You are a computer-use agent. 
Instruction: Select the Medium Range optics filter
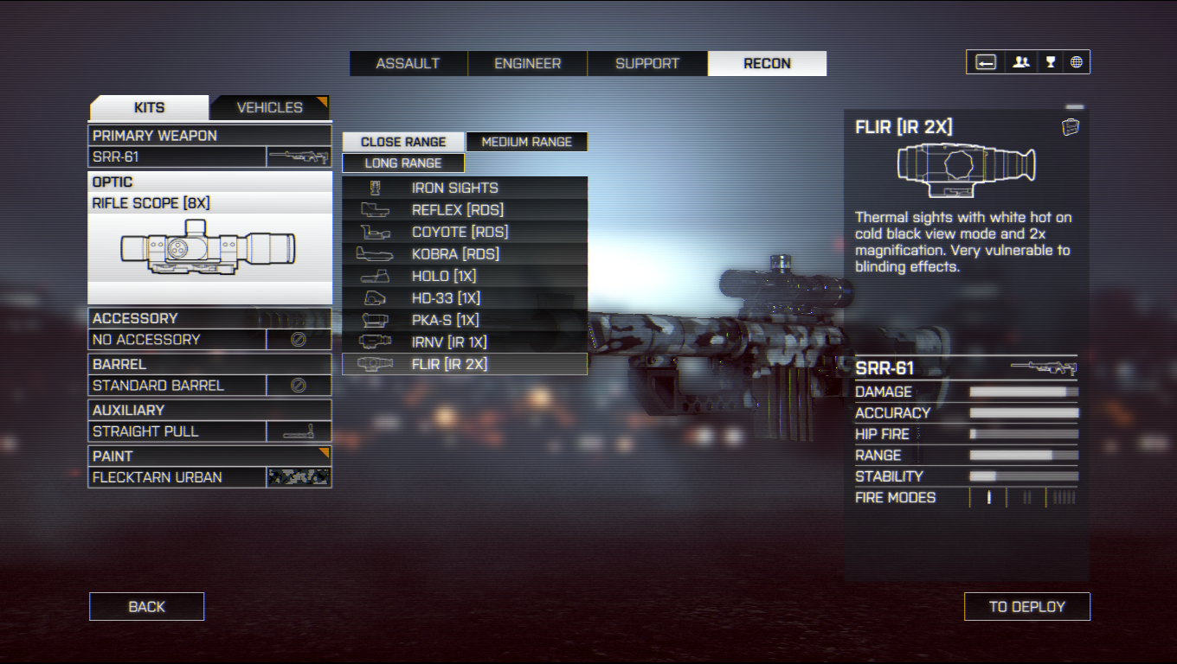527,142
